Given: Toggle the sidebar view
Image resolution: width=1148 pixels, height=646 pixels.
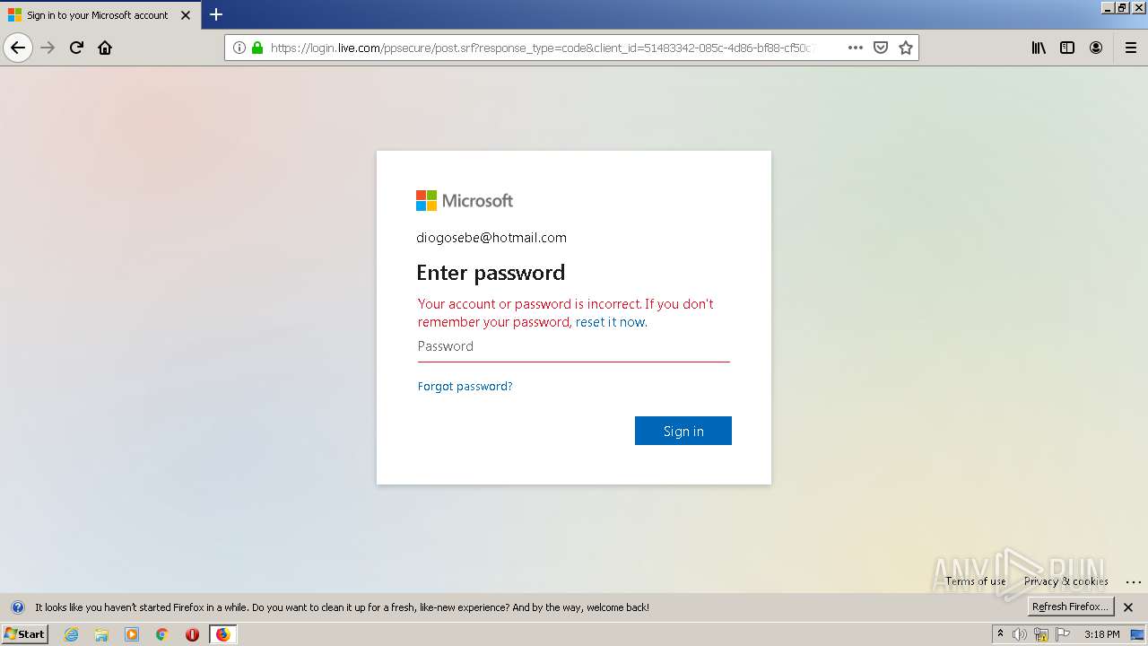Looking at the screenshot, I should coord(1067,48).
